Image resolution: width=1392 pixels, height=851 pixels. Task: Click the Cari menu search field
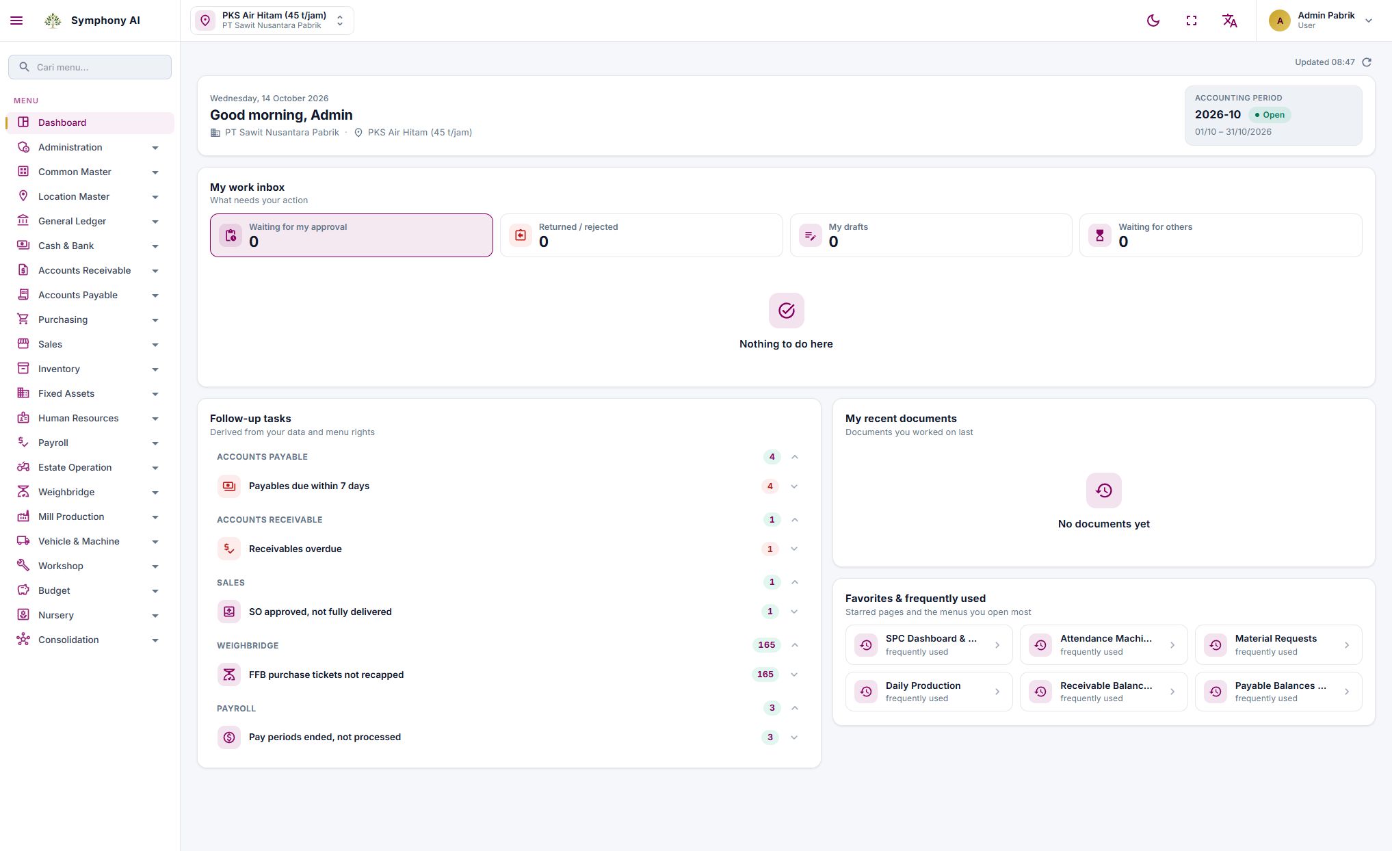(90, 67)
